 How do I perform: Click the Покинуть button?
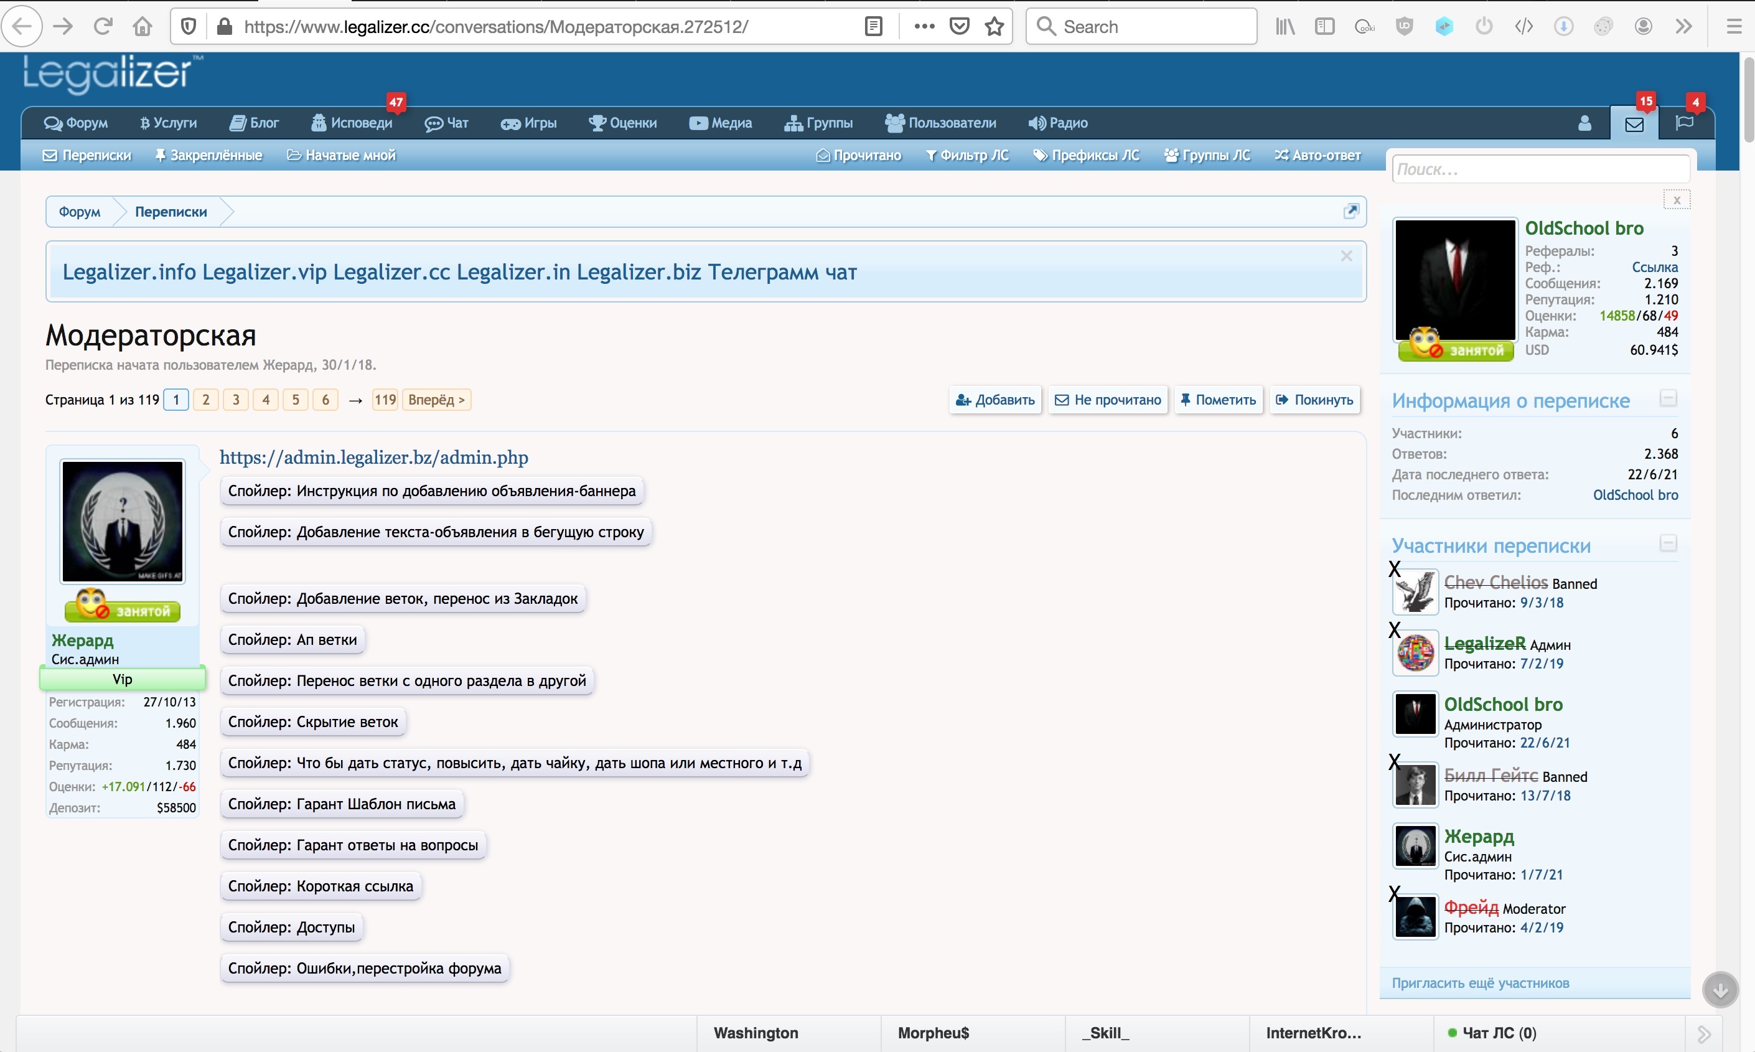[1314, 400]
